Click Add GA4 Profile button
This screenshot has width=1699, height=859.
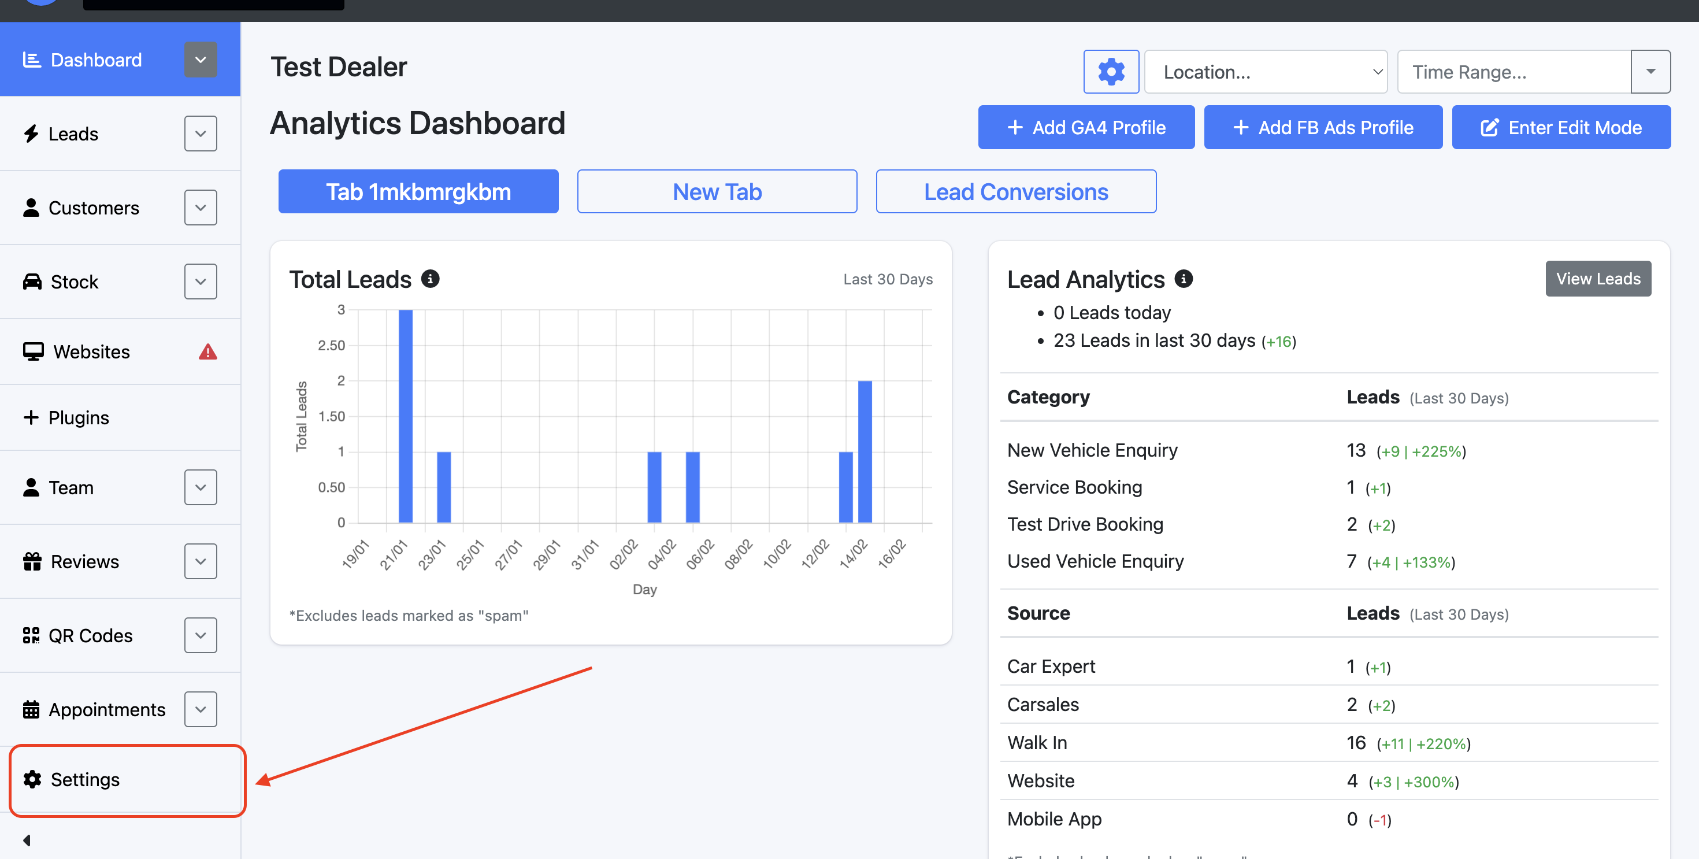[1086, 127]
